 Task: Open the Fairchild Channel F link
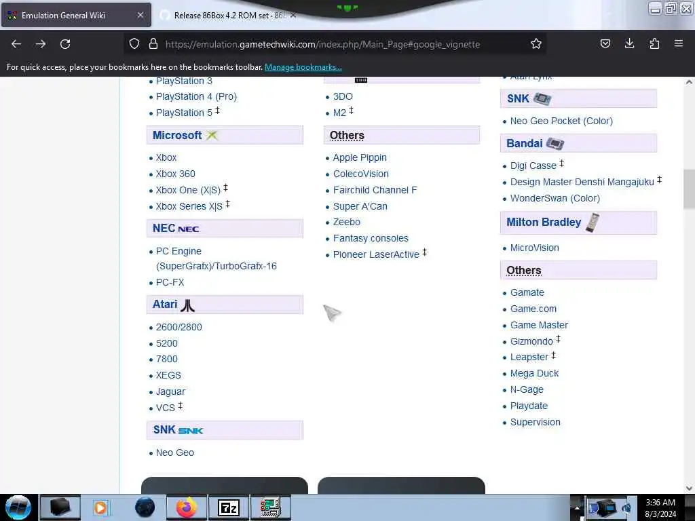(375, 190)
